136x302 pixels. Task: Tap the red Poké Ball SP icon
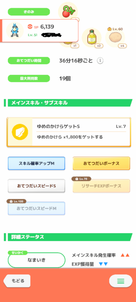pyautogui.click(x=30, y=27)
